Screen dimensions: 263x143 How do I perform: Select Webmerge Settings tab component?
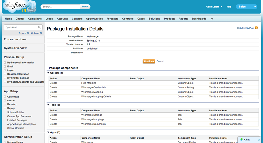click(x=91, y=115)
